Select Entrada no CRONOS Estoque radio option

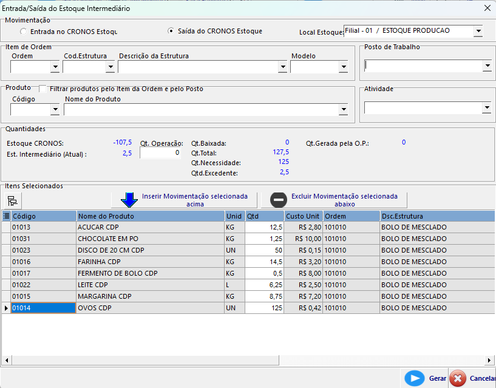click(x=24, y=32)
